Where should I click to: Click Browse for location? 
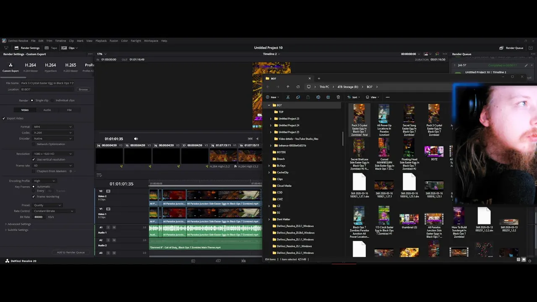[x=83, y=89]
